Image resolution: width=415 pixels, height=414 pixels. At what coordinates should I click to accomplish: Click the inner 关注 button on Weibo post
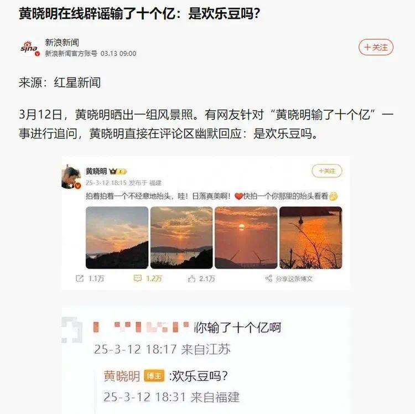[x=327, y=171]
